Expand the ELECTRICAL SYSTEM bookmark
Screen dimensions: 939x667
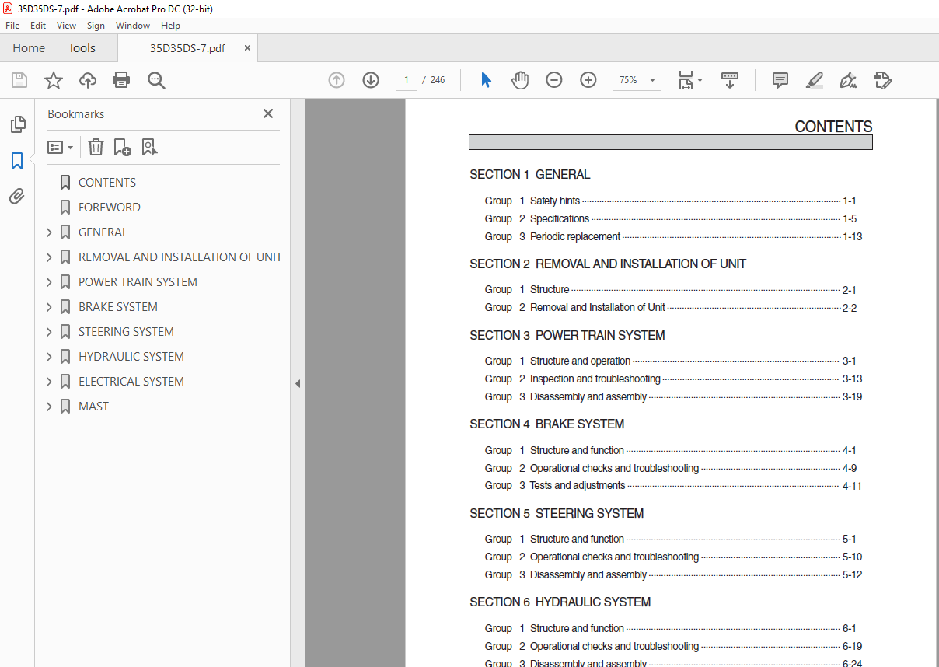click(x=49, y=382)
